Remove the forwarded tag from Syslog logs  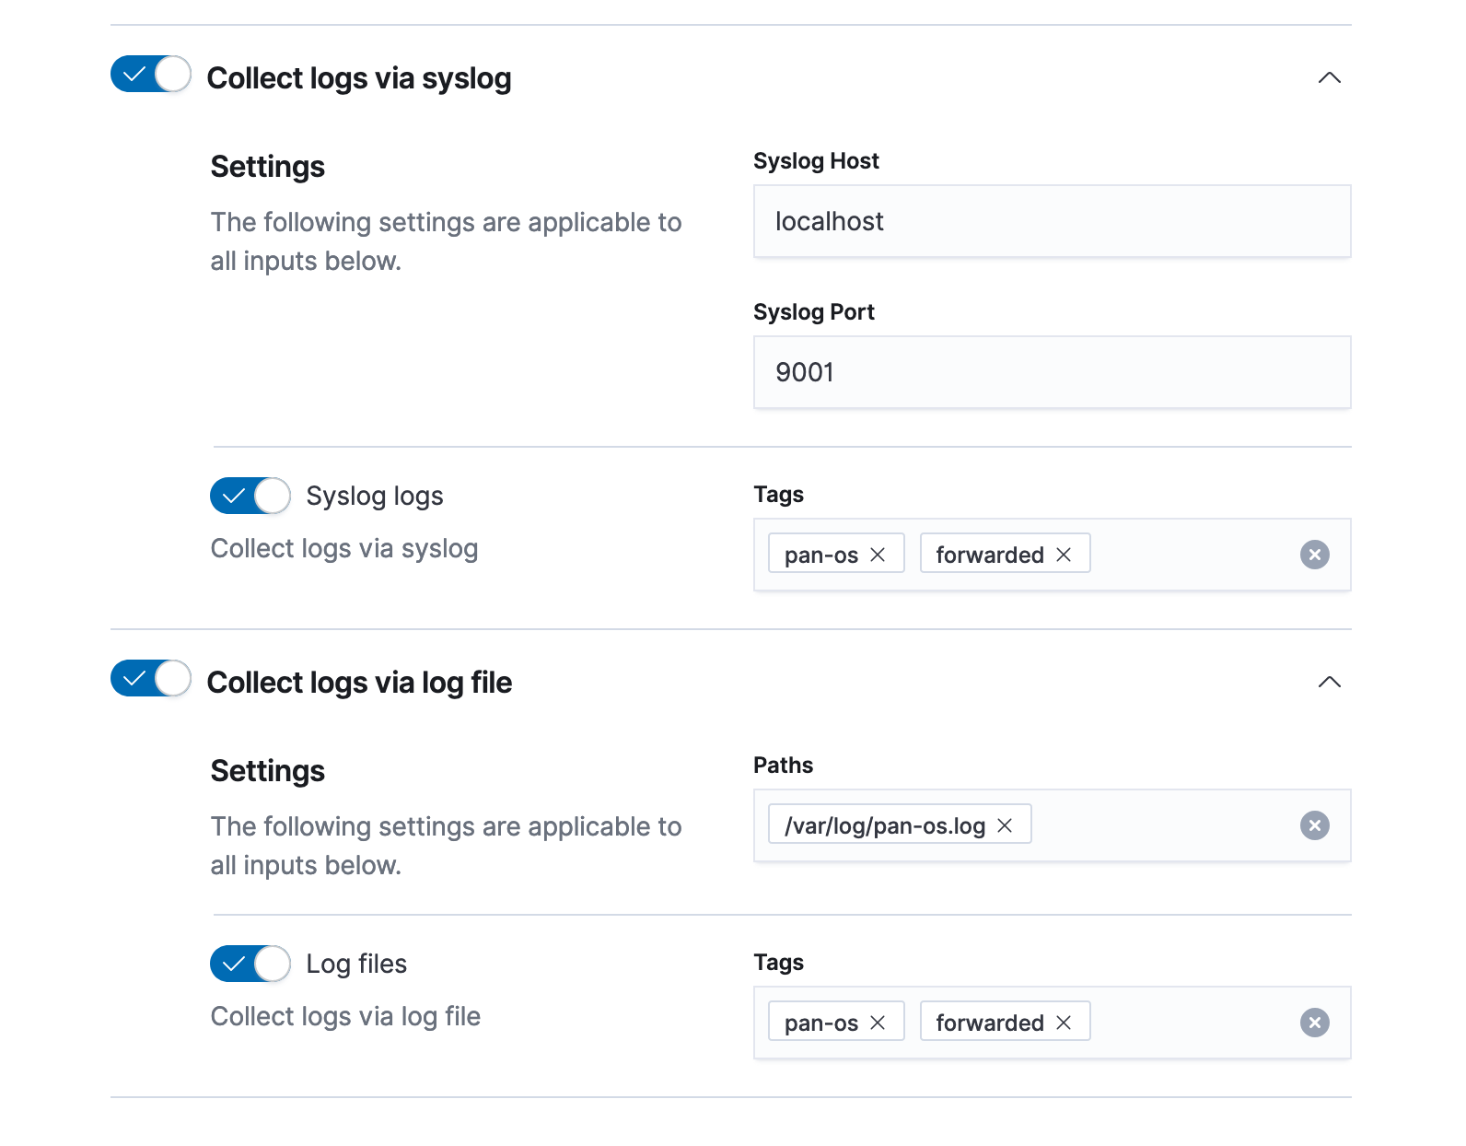click(x=1064, y=555)
